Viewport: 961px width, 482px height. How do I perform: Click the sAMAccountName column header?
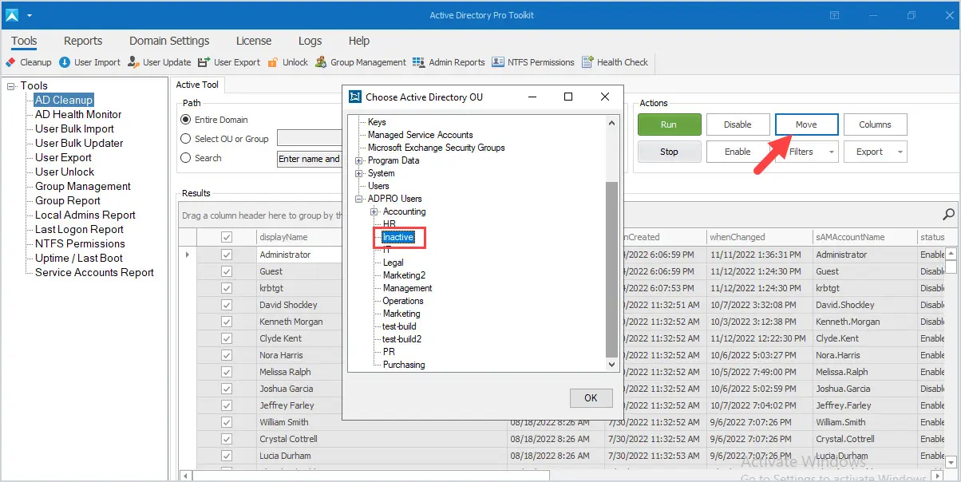(864, 237)
